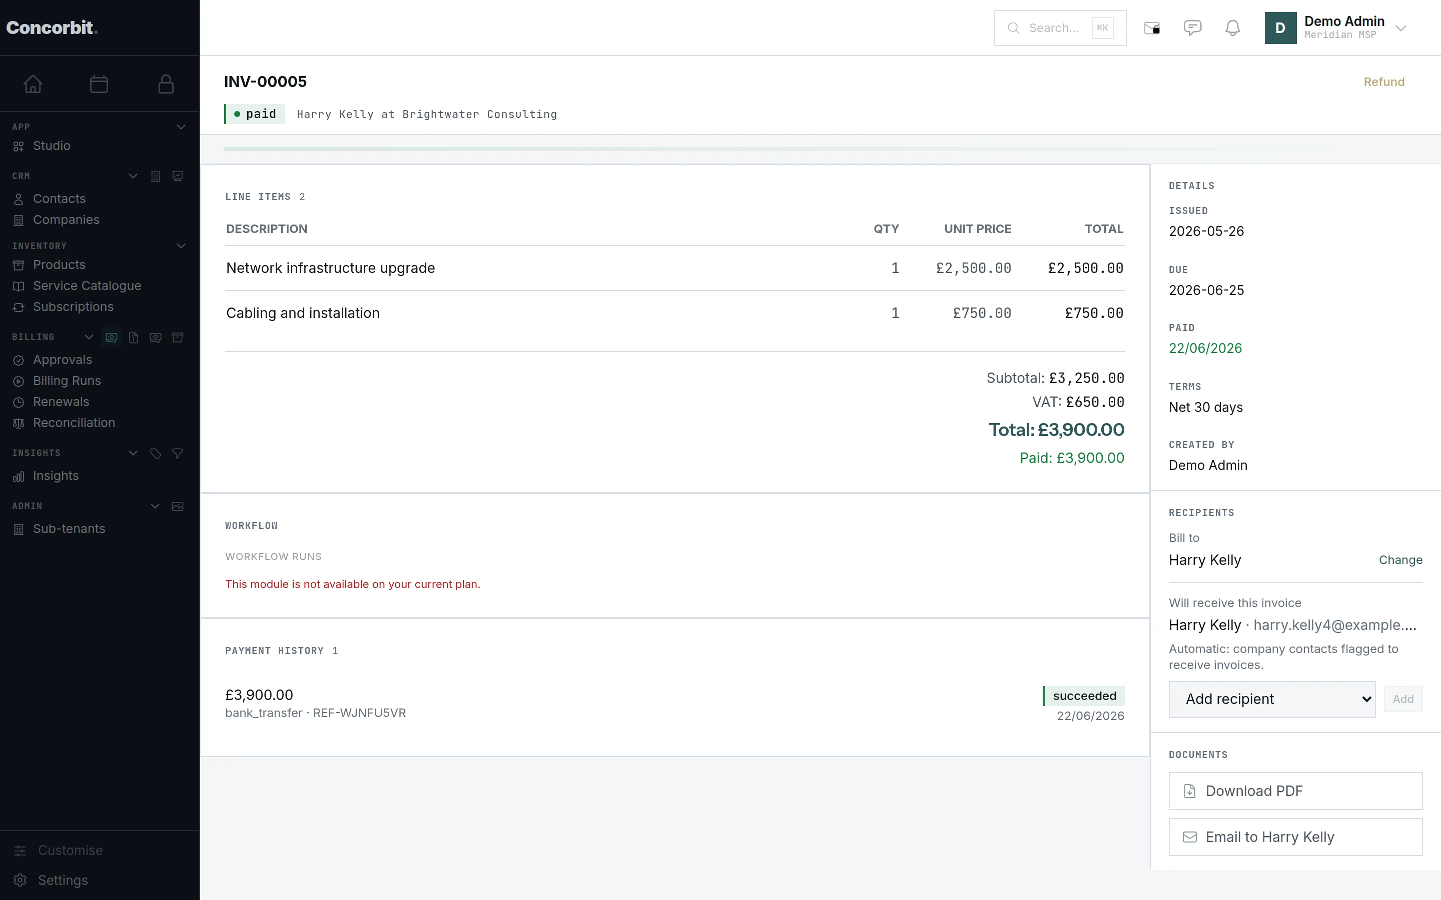Click the Add recipient button
This screenshot has width=1441, height=900.
1403,699
